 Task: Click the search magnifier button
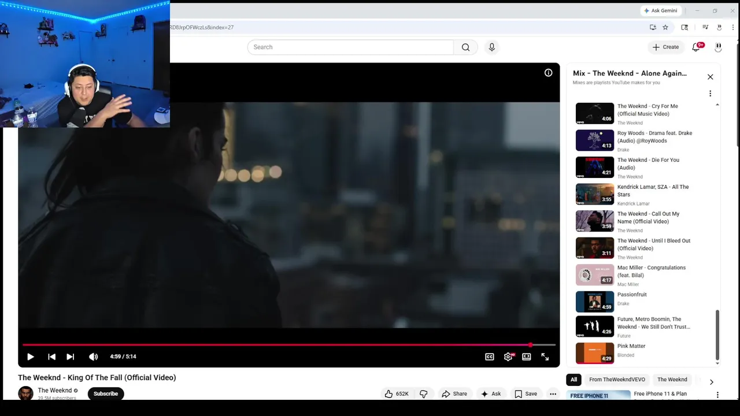[x=465, y=47]
